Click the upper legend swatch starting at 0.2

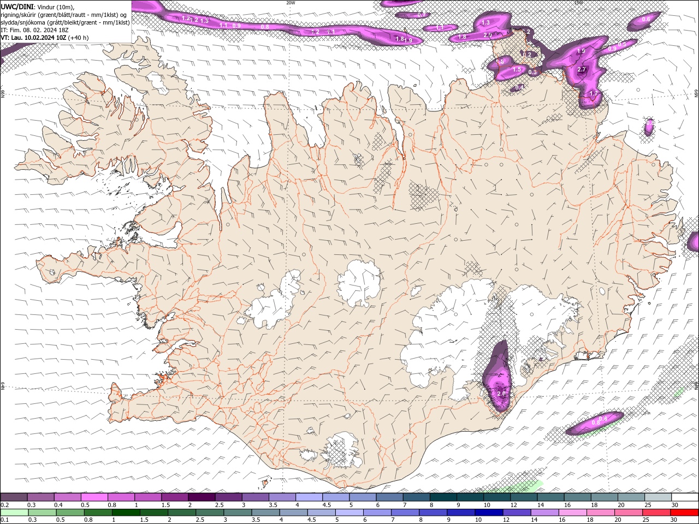coord(14,497)
